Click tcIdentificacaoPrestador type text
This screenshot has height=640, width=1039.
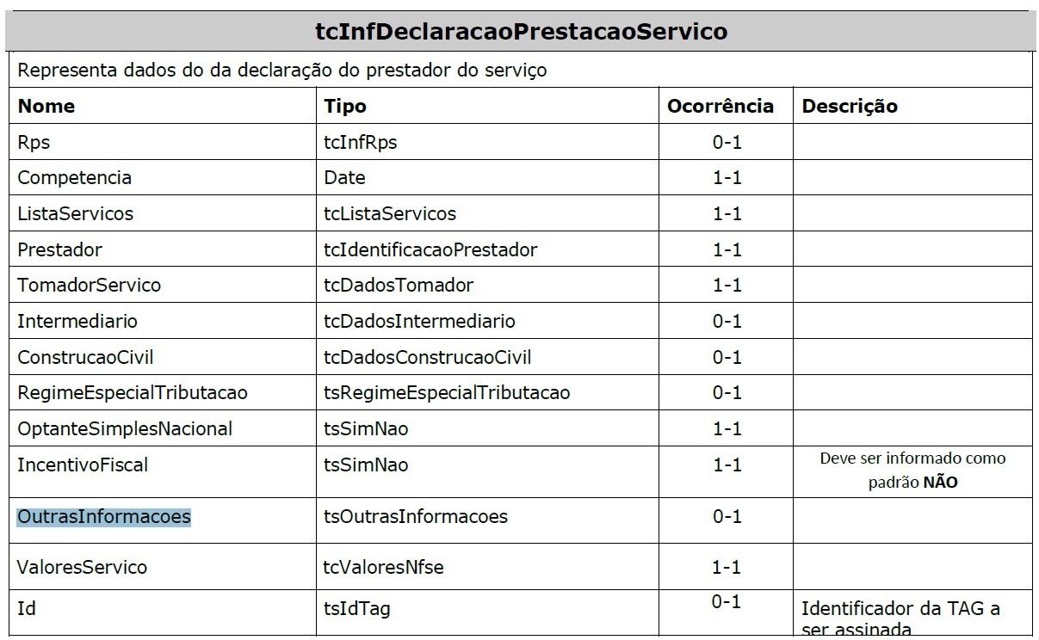coord(430,249)
